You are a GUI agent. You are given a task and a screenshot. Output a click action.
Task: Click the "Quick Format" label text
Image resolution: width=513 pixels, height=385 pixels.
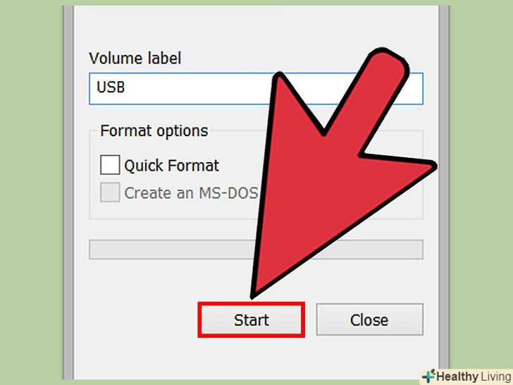coord(171,165)
